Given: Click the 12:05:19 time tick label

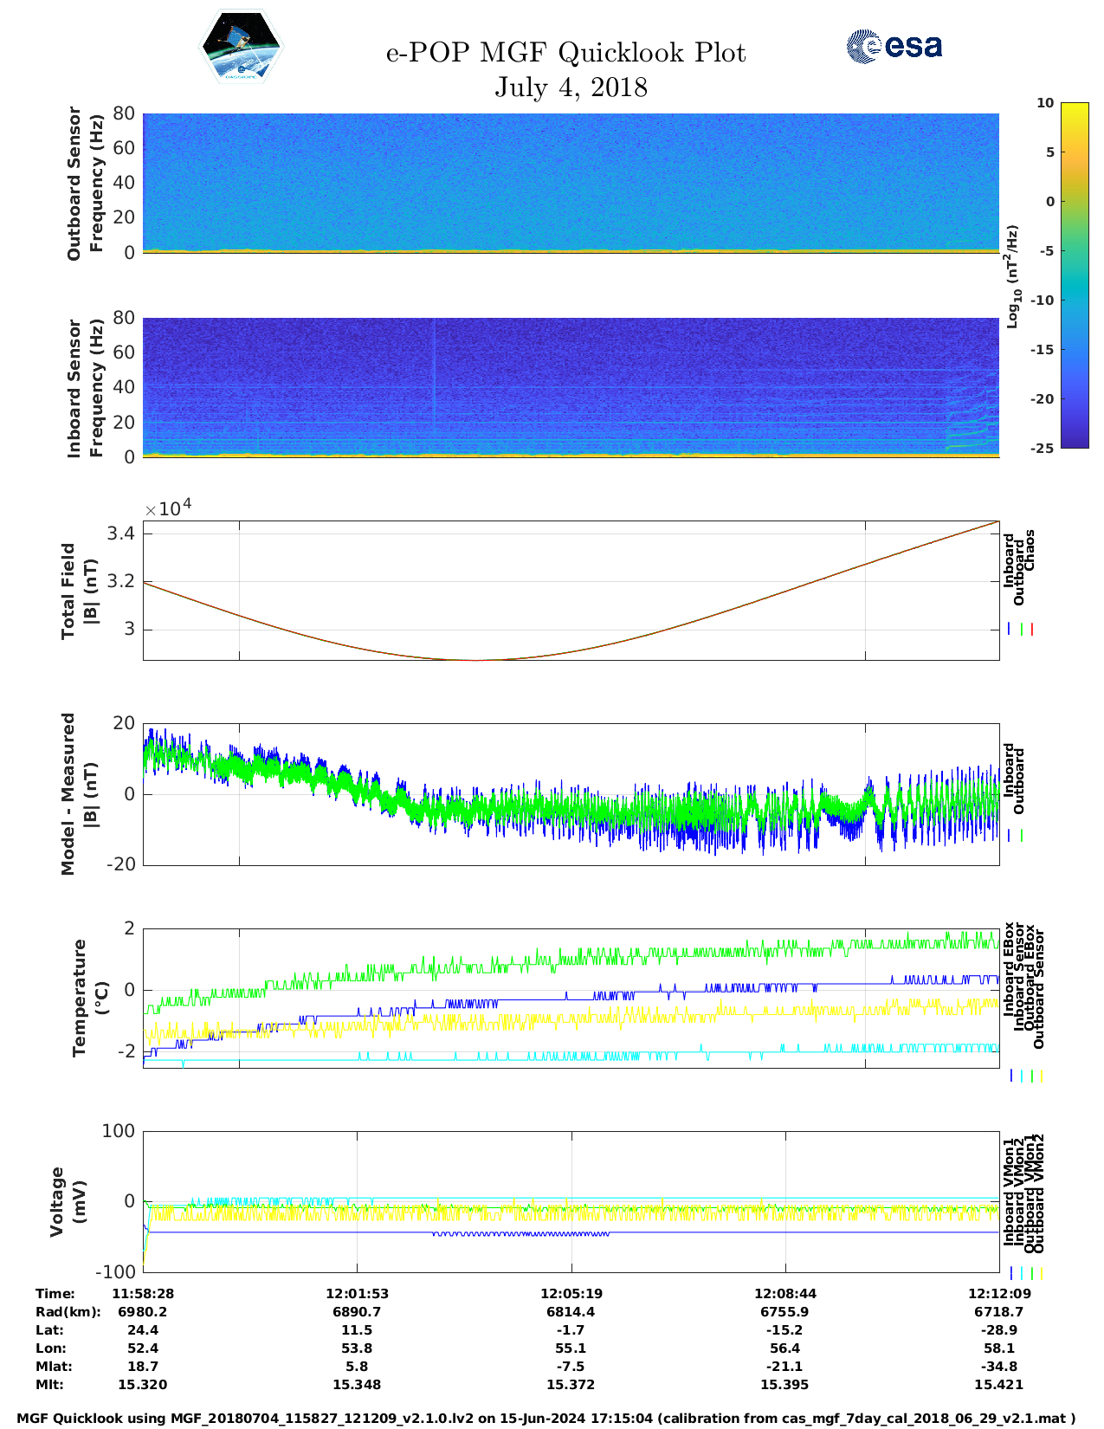Looking at the screenshot, I should click(x=571, y=1294).
